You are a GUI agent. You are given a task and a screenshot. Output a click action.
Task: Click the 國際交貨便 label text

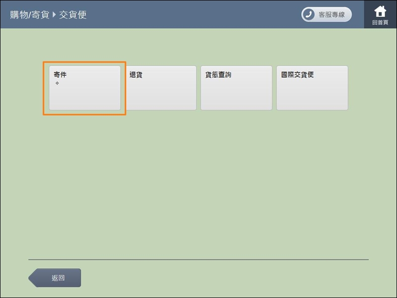298,75
